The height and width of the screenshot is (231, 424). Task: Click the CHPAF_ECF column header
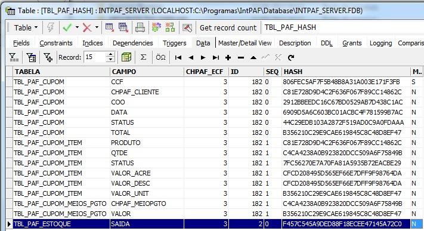click(206, 72)
